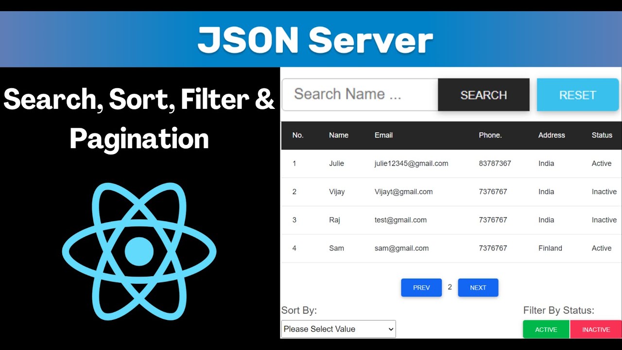Viewport: 622px width, 350px height.
Task: Click the Status column header
Action: [x=602, y=135]
